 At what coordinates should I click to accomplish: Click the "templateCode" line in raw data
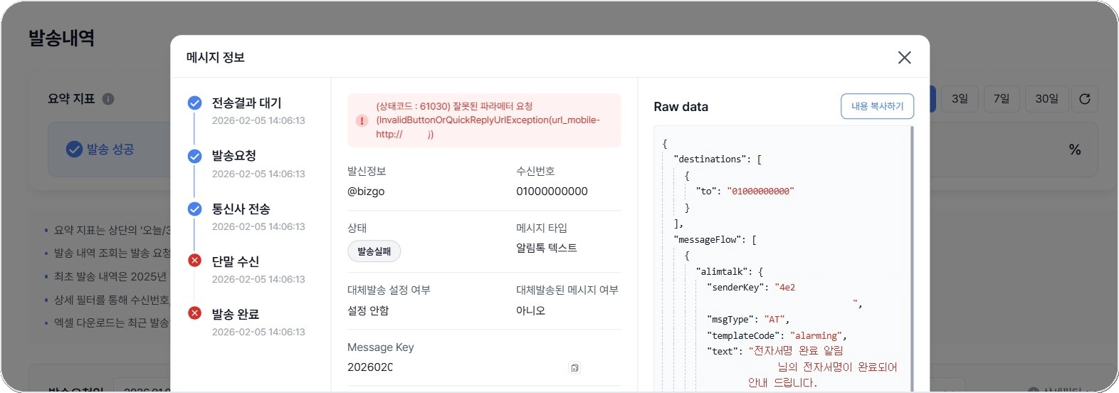(777, 335)
